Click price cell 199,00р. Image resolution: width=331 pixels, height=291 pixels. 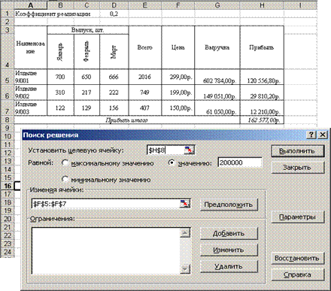click(178, 92)
